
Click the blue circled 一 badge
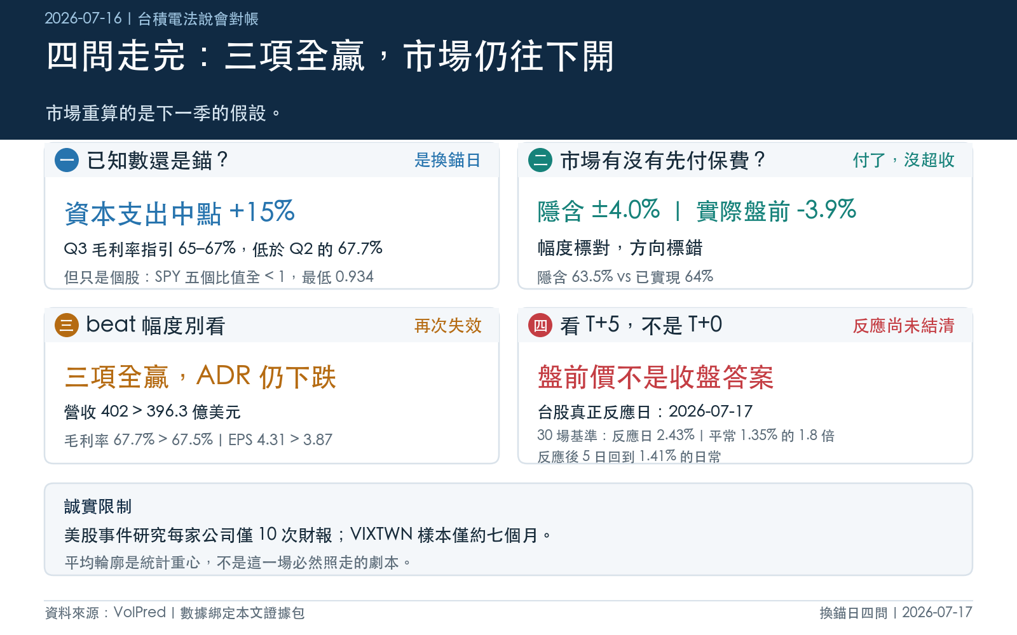tap(67, 160)
